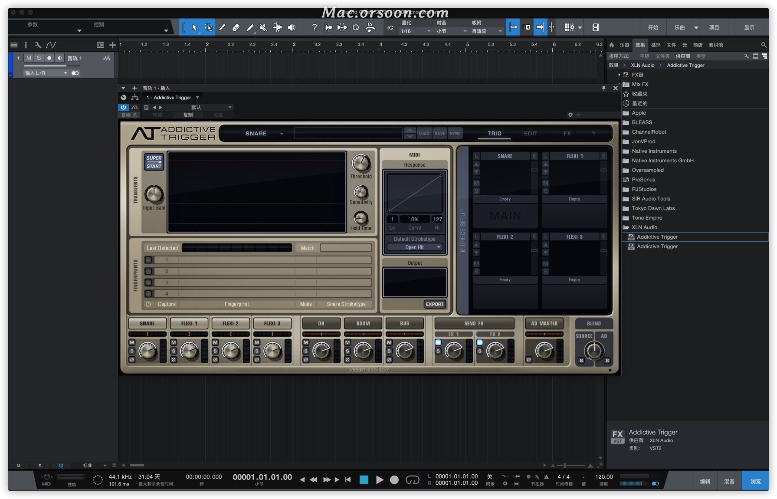Open 乐器 instruments browser tab

point(624,45)
